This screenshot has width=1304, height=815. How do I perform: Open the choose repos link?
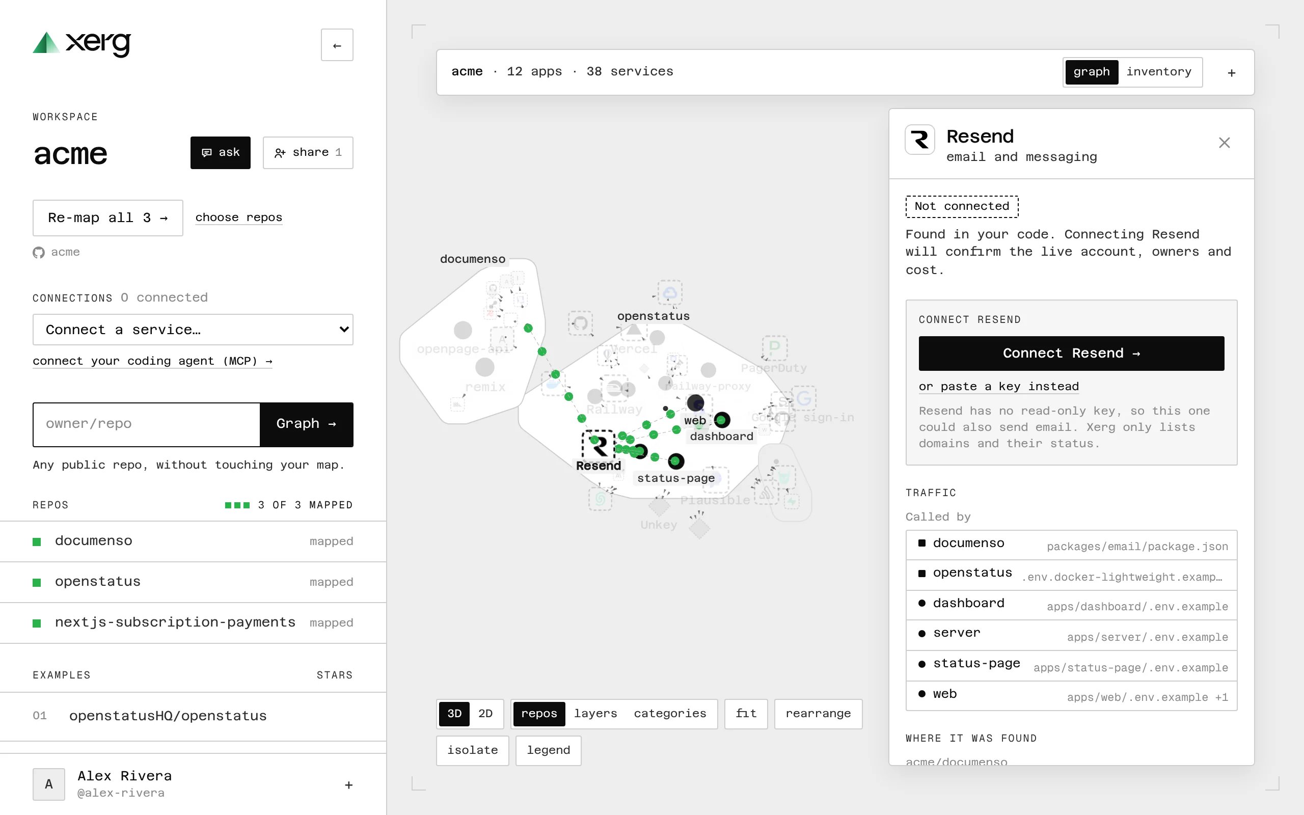(x=239, y=217)
